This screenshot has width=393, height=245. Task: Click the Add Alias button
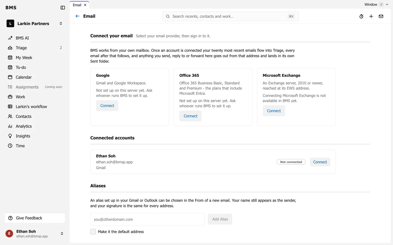(220, 219)
